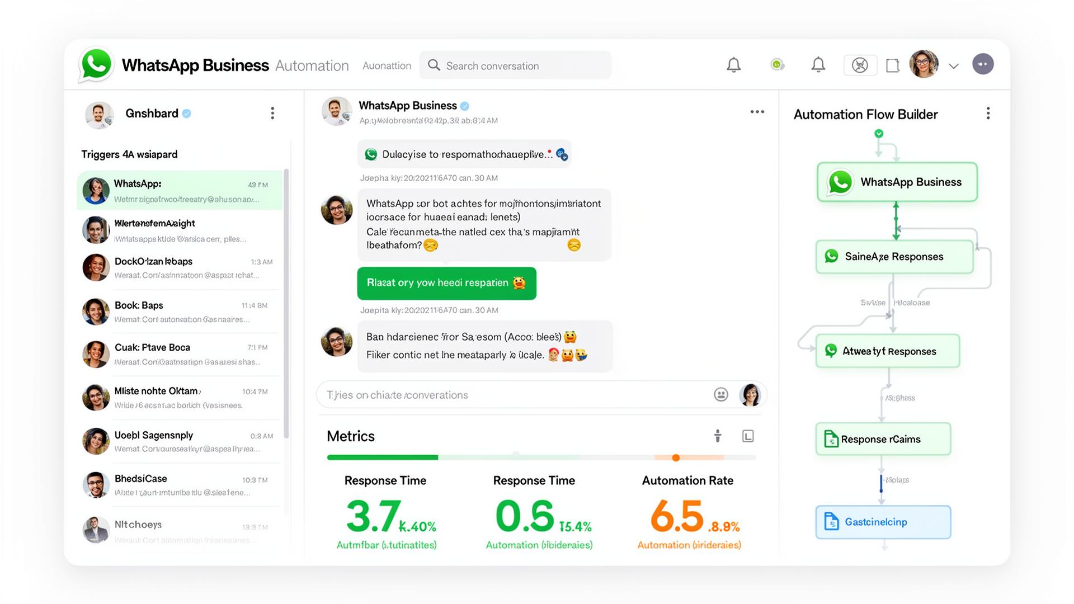The height and width of the screenshot is (604, 1074).
Task: Click the search magnifier icon
Action: tap(434, 65)
